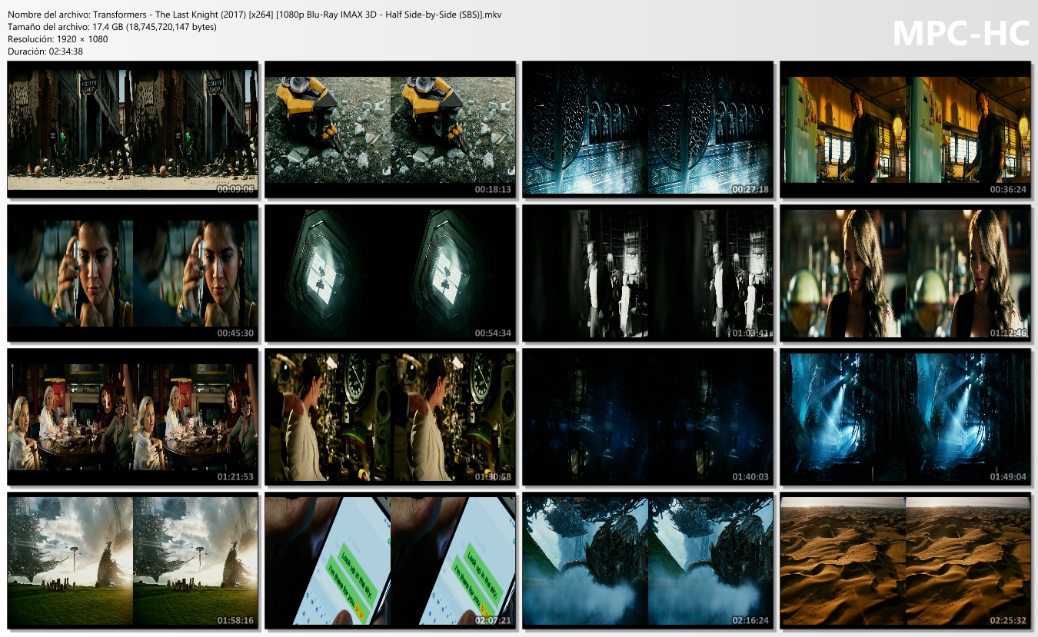Select the thumbnail timestamped 00:18:13
The image size is (1038, 637).
click(390, 129)
